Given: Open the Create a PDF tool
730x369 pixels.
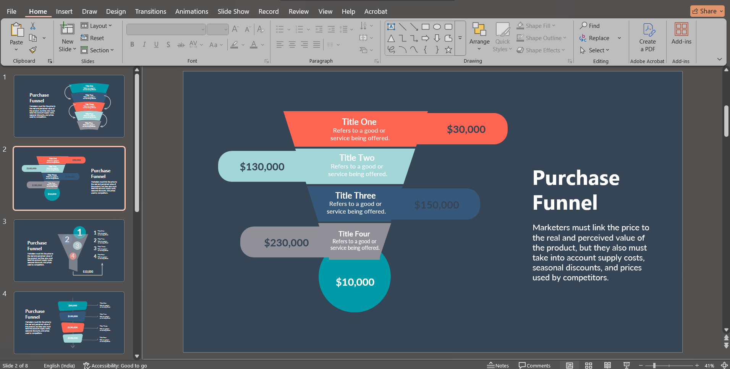Looking at the screenshot, I should [x=647, y=37].
